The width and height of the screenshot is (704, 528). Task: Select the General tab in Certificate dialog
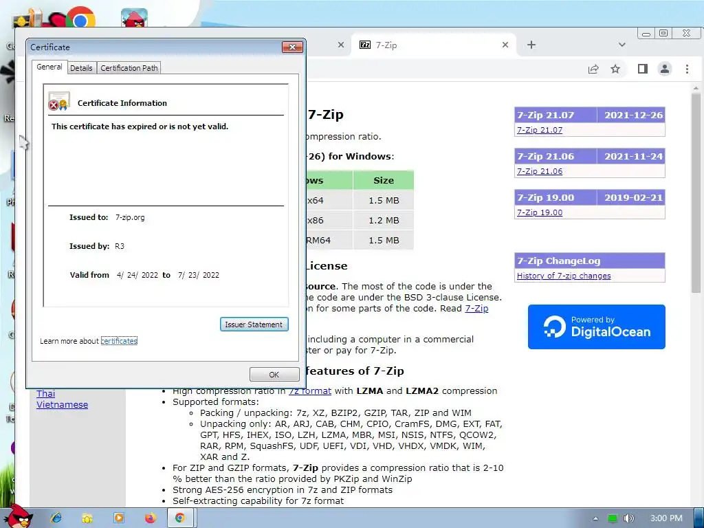point(49,67)
